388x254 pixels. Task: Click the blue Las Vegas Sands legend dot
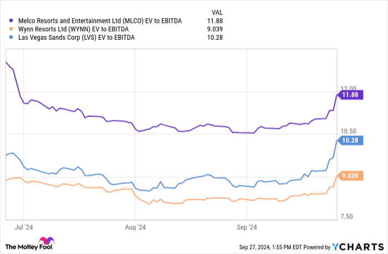[x=11, y=37]
